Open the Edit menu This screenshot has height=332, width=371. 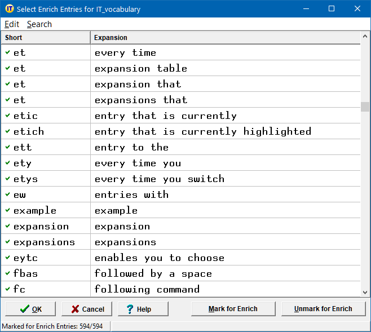coord(12,24)
